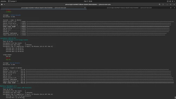Select the first phoronix-test-suite tab
Screen dimensions: 176x99
[44, 8]
